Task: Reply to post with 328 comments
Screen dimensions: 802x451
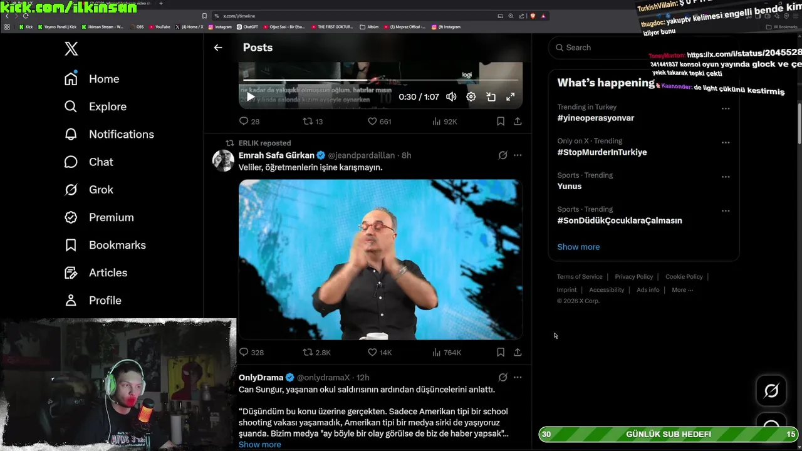Action: coord(251,353)
